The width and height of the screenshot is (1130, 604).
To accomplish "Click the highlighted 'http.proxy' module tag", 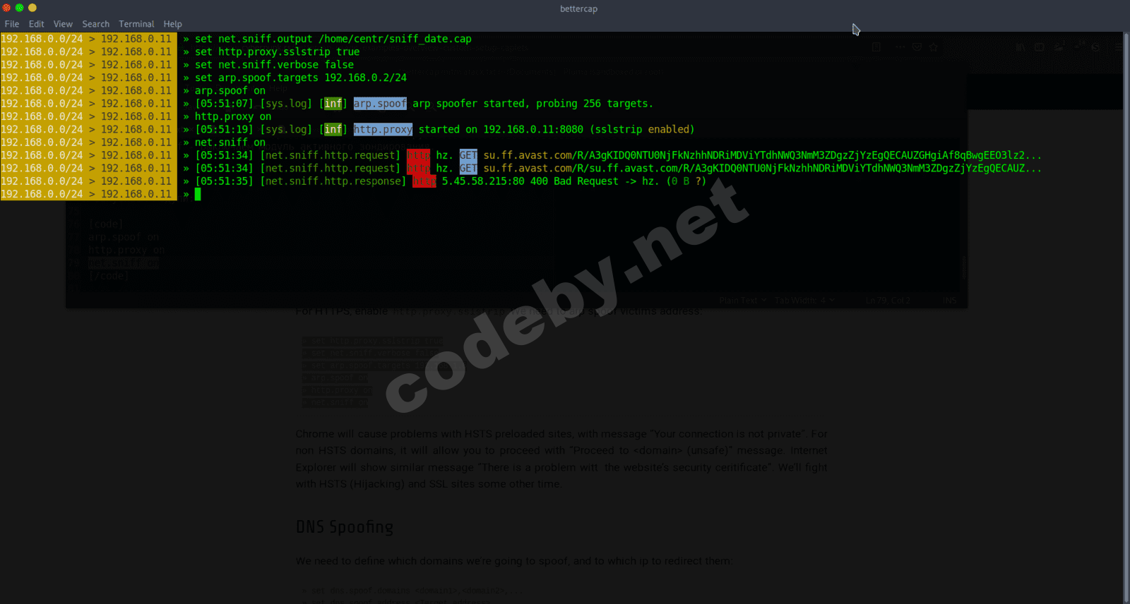I will click(383, 129).
